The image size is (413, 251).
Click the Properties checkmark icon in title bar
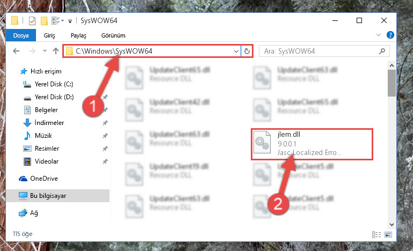tap(32, 20)
